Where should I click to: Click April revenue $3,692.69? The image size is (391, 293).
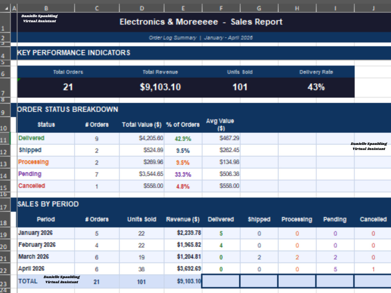pos(189,269)
